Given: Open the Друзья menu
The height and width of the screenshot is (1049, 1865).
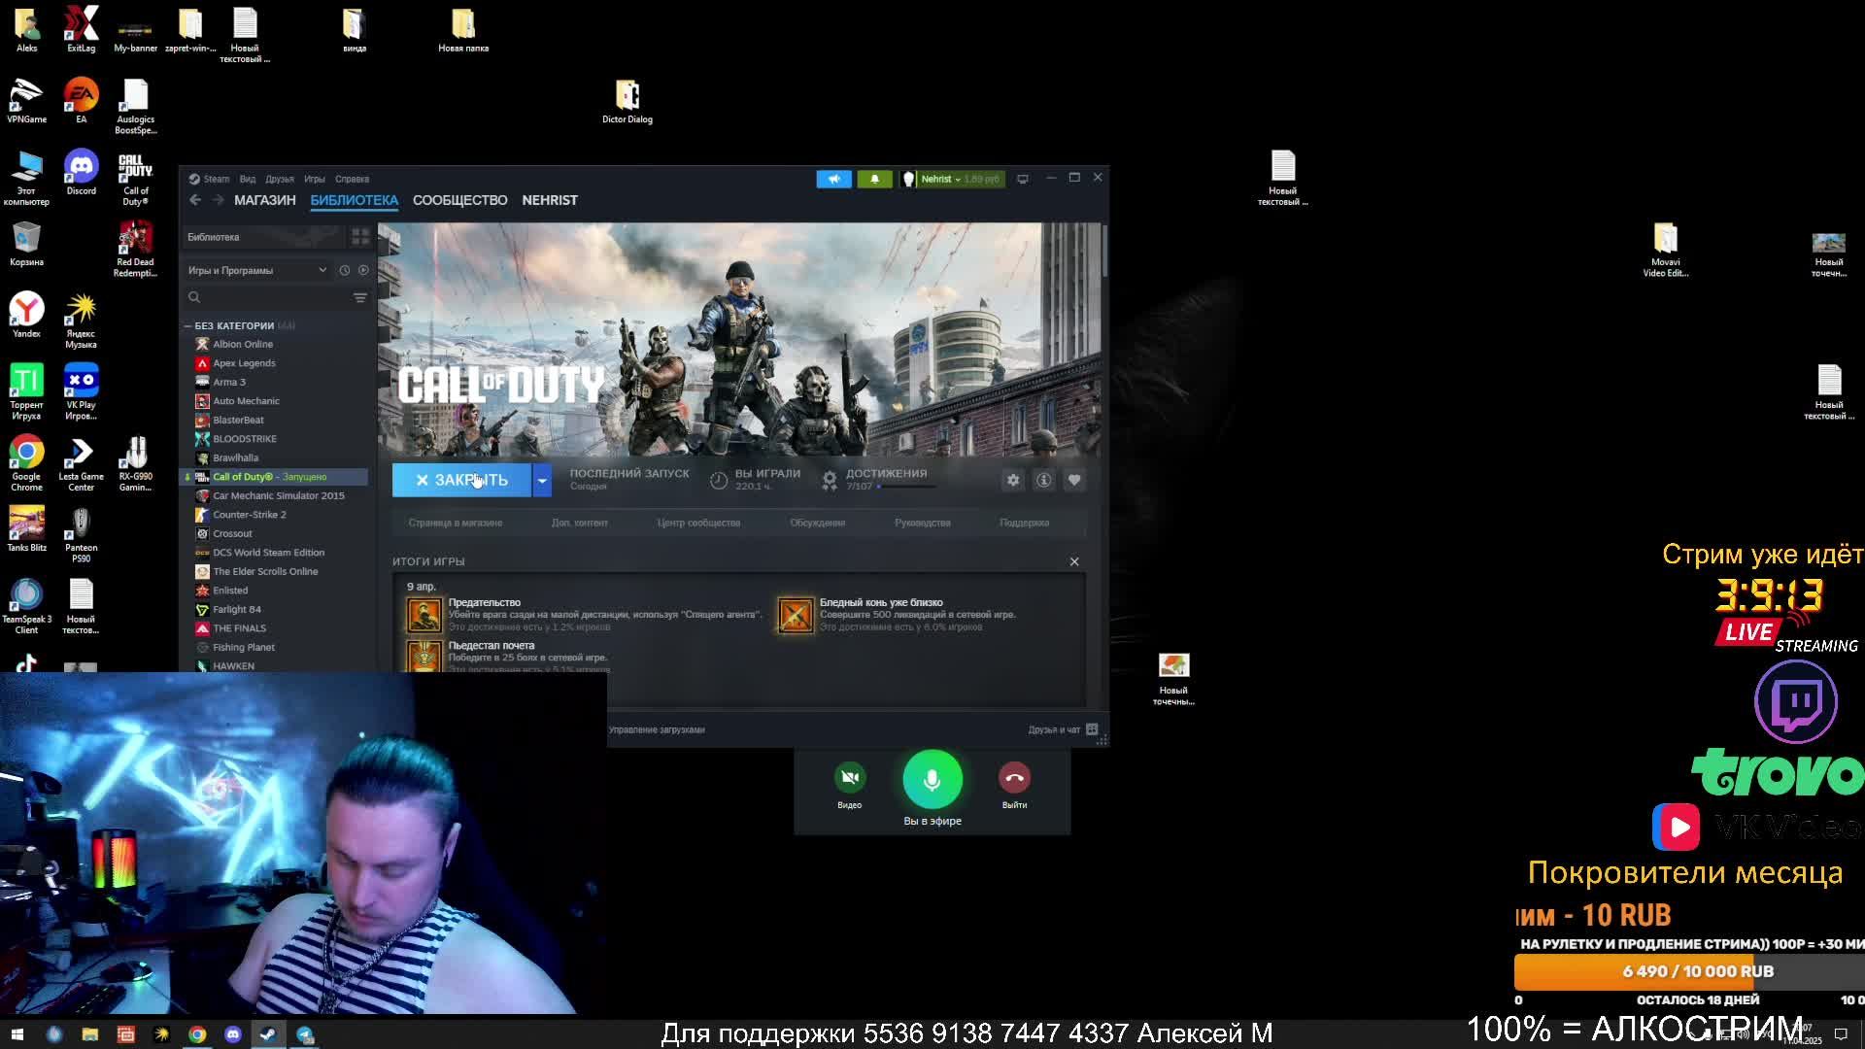Looking at the screenshot, I should (279, 179).
